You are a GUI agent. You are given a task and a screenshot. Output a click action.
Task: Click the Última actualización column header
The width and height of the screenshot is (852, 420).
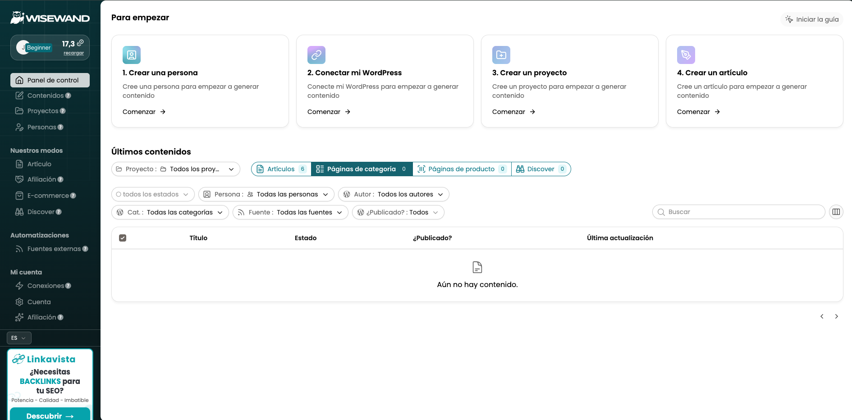620,238
